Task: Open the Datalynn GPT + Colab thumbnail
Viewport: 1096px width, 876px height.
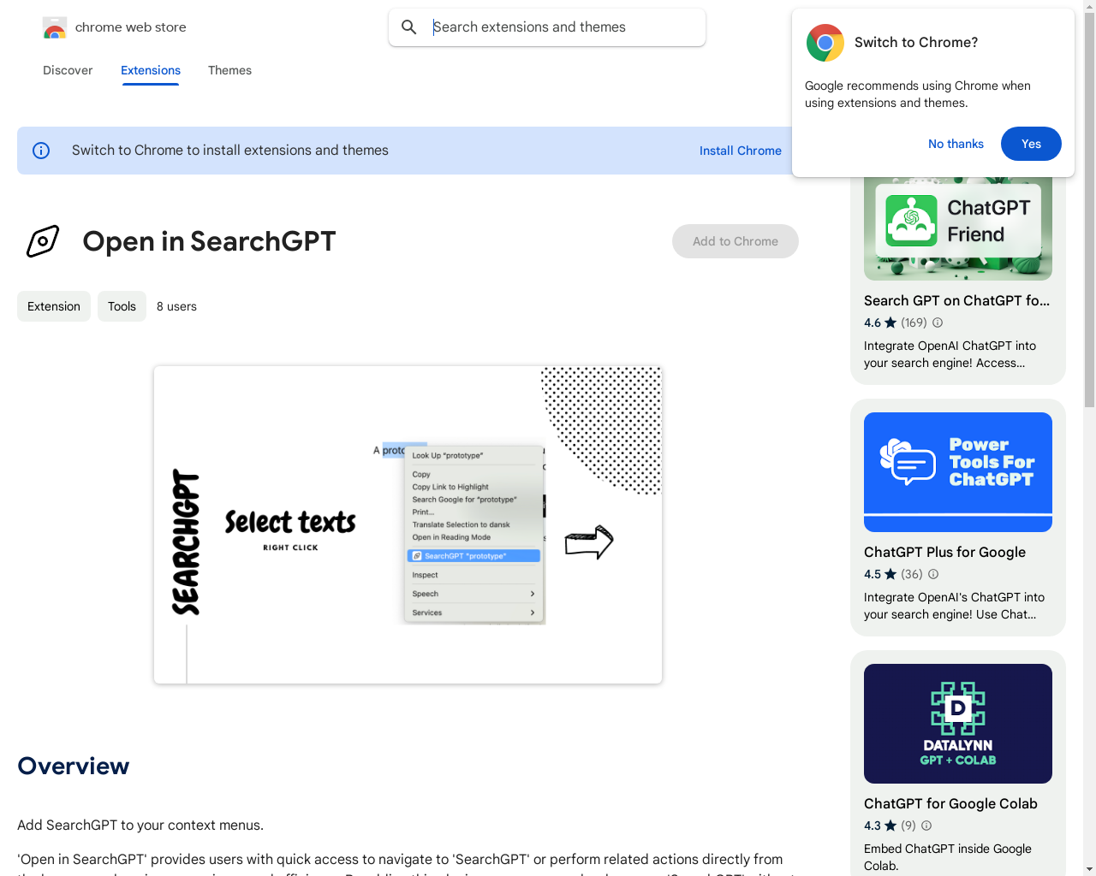Action: (958, 724)
